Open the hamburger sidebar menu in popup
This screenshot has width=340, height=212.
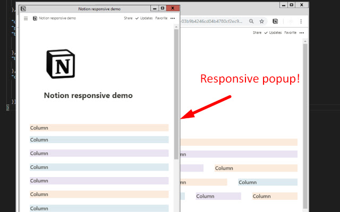26,19
